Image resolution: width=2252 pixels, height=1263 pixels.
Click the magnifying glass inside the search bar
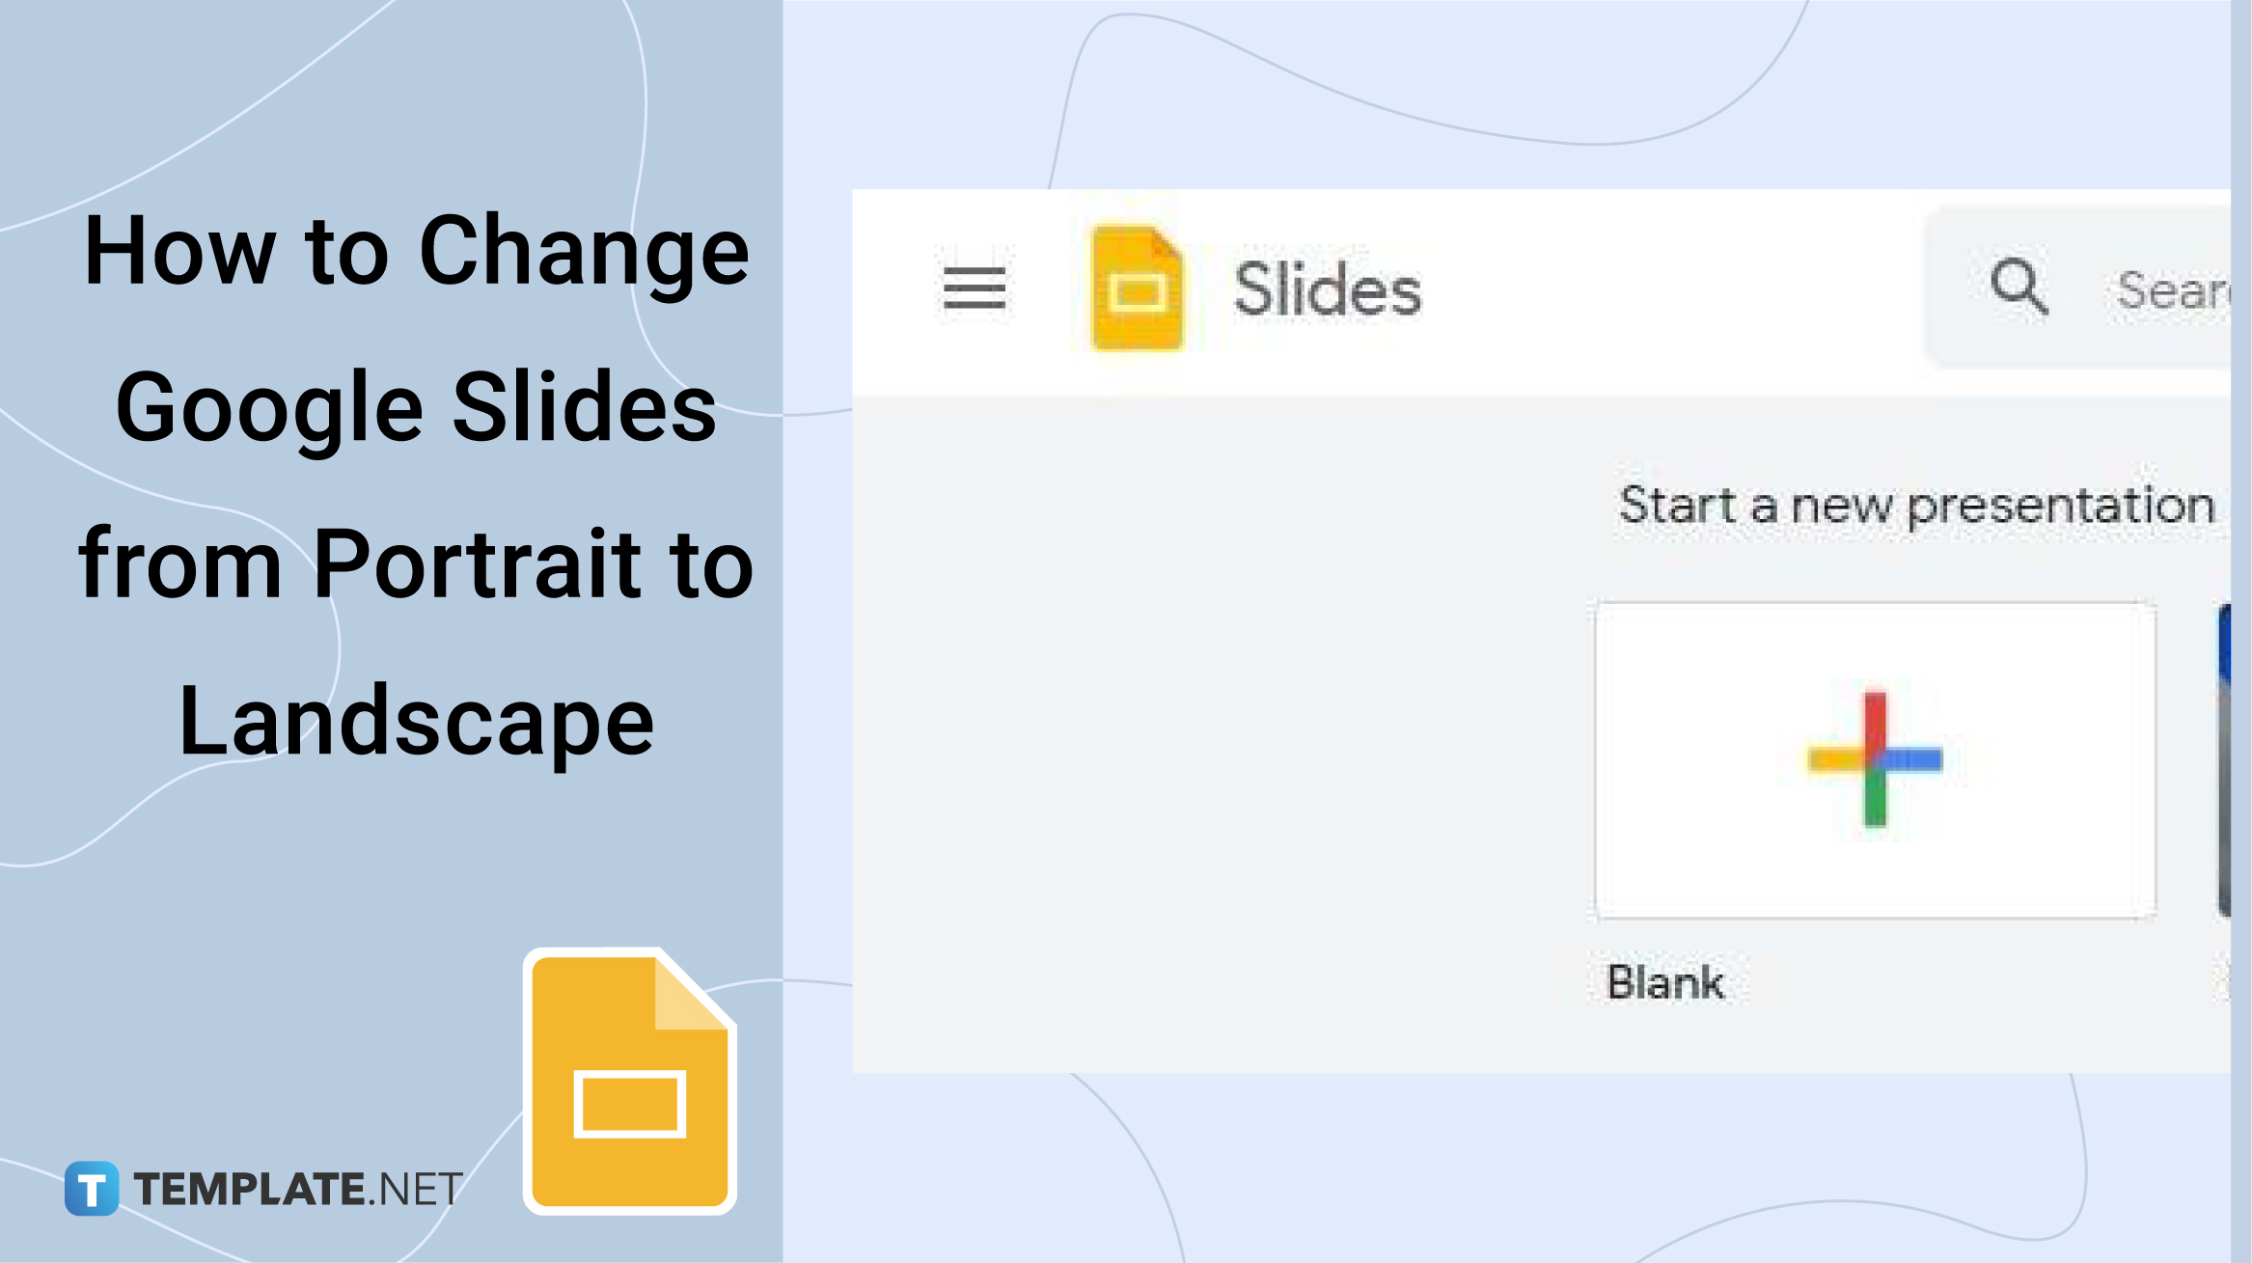2018,286
